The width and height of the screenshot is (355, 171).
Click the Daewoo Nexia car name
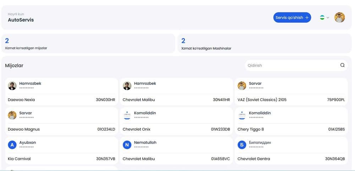point(21,99)
